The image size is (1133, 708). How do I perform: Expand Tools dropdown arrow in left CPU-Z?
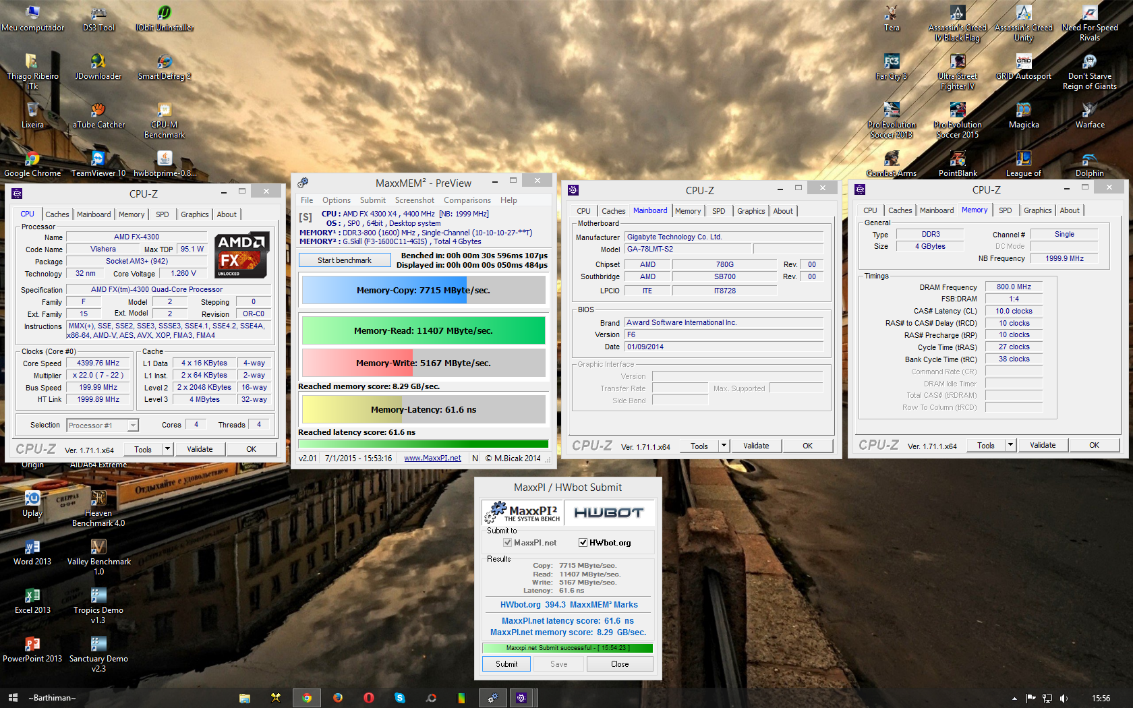(x=167, y=449)
